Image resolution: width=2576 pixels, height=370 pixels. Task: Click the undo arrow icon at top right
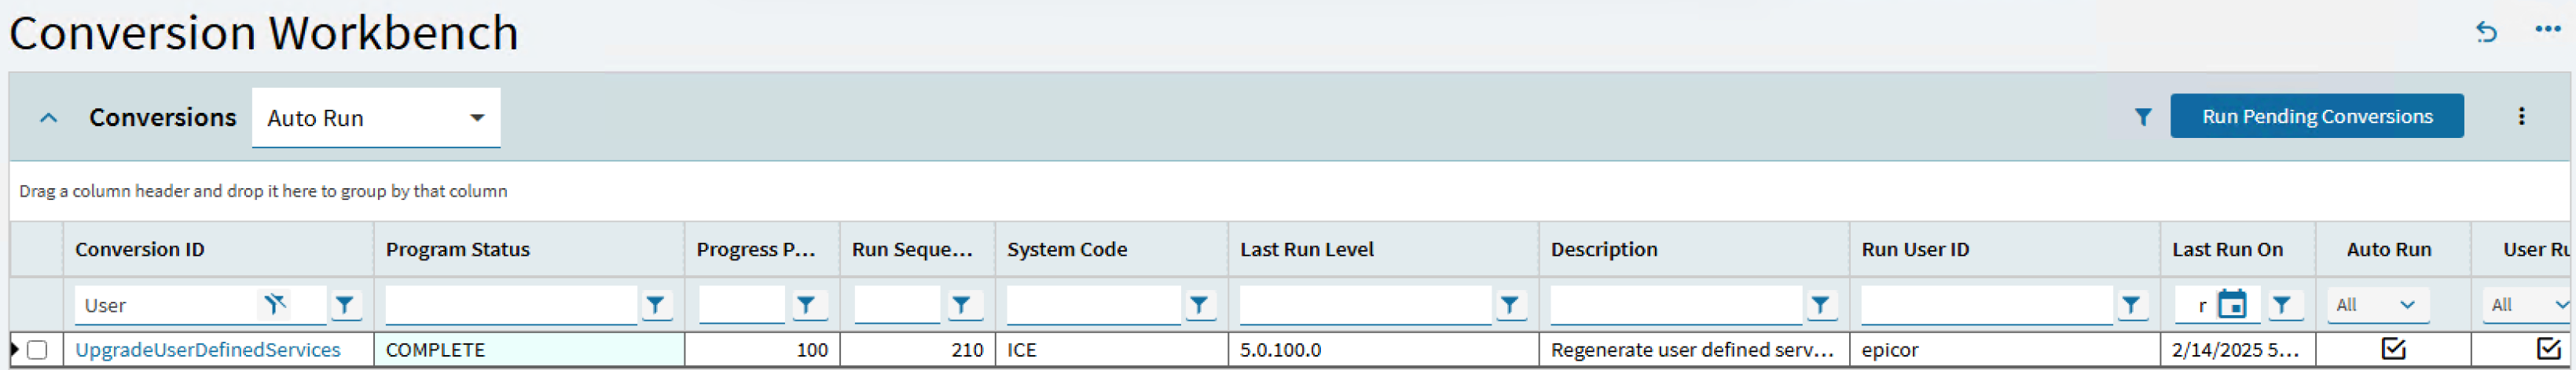(x=2487, y=32)
